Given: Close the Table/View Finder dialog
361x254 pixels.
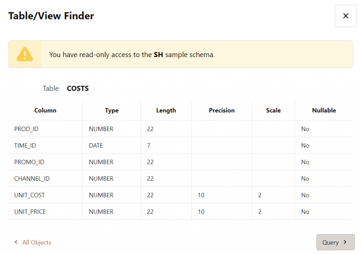Looking at the screenshot, I should click(x=345, y=16).
